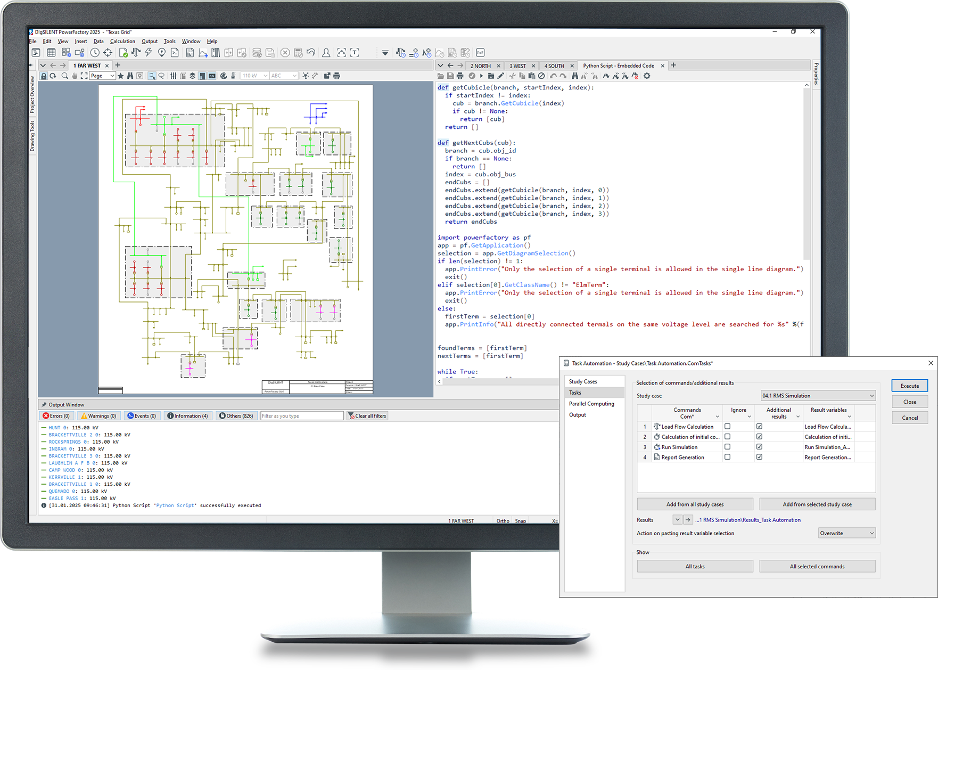Uncheck Additional results for Run Simulation

click(x=759, y=447)
